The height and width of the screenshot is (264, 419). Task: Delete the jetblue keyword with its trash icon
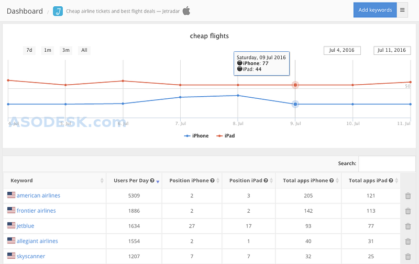tap(408, 226)
